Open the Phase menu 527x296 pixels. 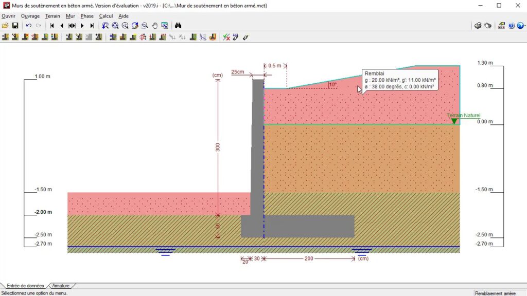87,16
